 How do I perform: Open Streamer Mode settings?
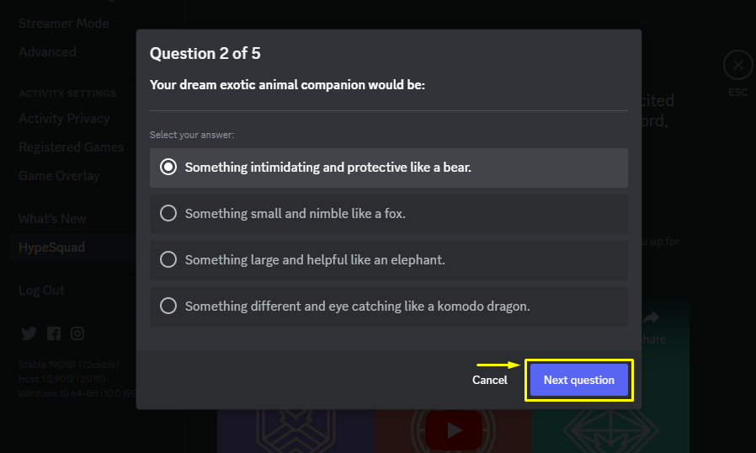click(64, 24)
